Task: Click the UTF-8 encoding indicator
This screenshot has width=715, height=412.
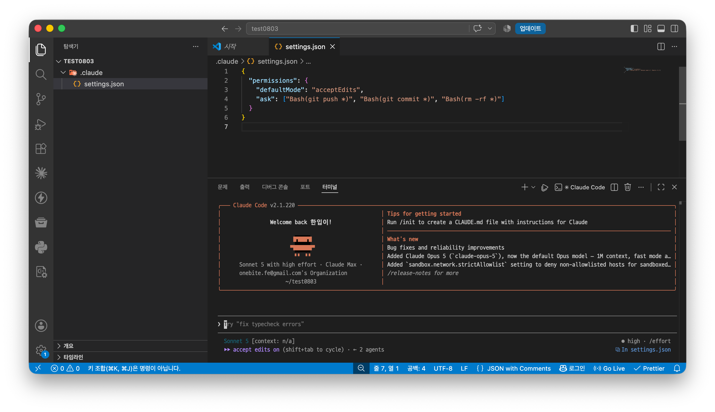Action: point(443,368)
